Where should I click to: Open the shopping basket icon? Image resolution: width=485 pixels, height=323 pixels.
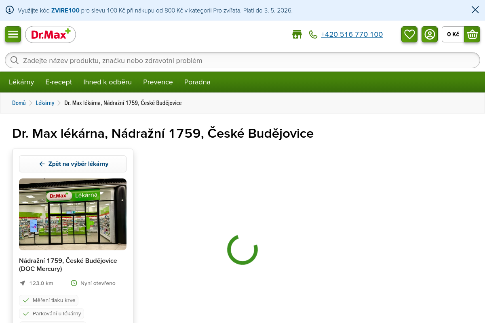coord(472,34)
